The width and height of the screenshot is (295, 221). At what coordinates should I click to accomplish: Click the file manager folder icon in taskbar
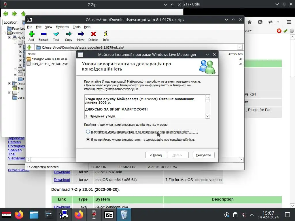(x=34, y=215)
